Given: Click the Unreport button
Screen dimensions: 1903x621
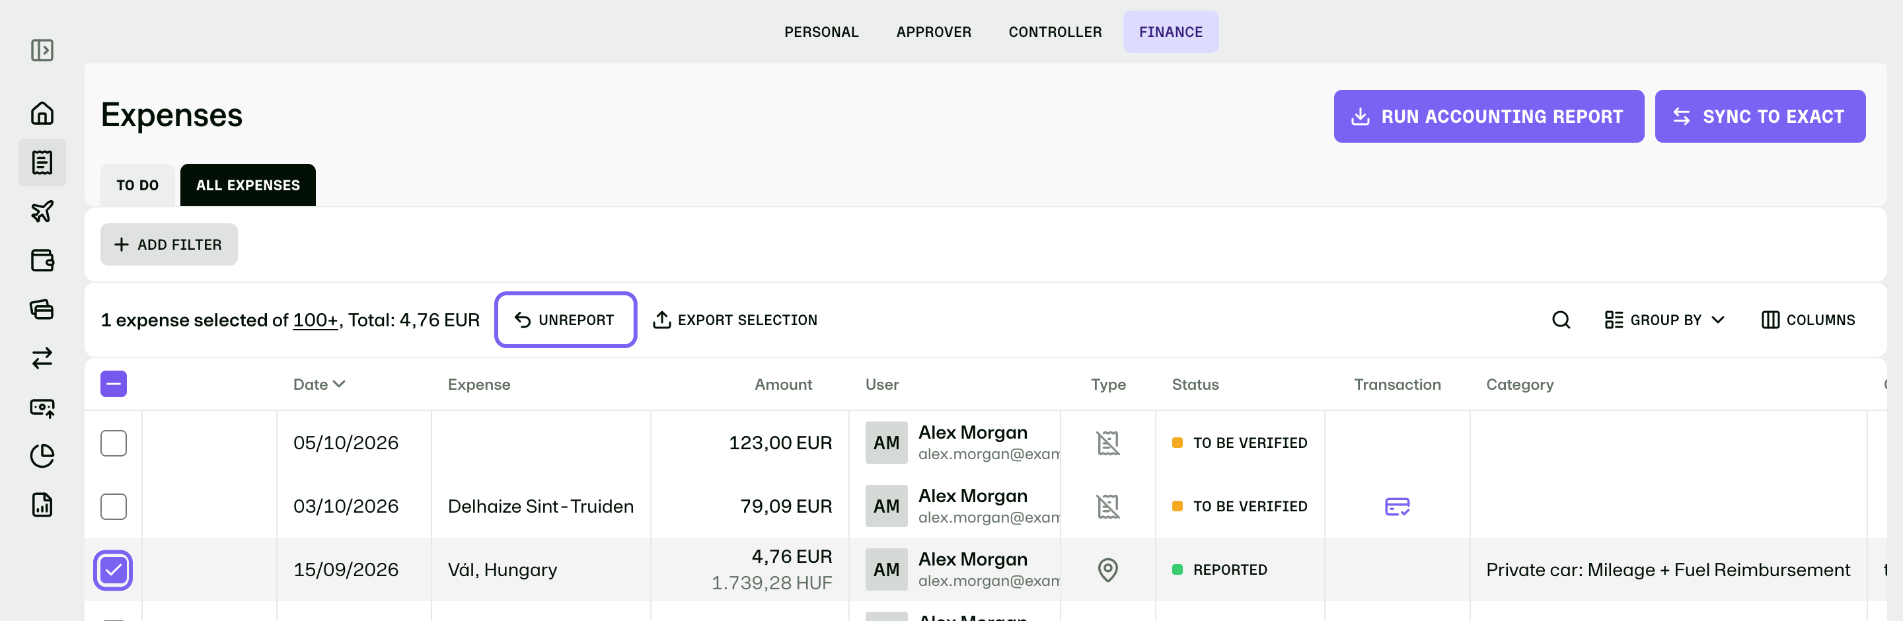Looking at the screenshot, I should pos(566,320).
